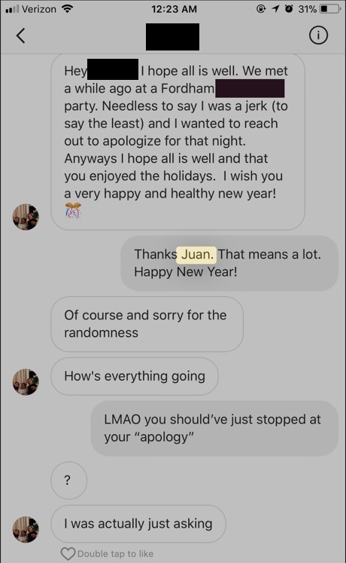
Task: Open the conversation info icon
Action: 318,35
